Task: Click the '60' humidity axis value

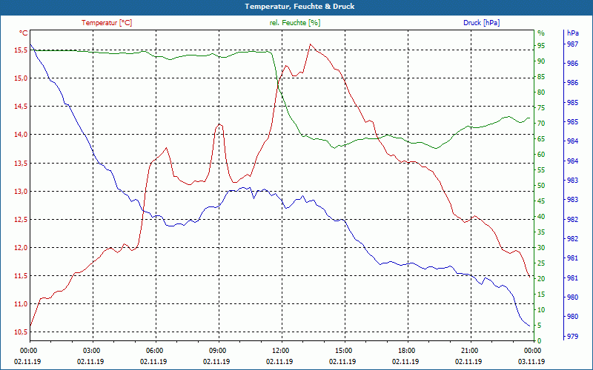Action: point(541,155)
